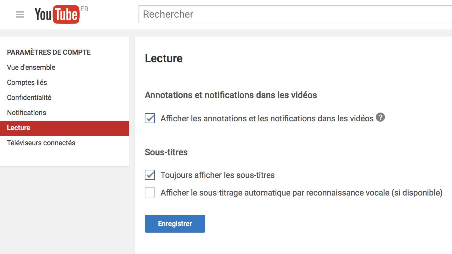Select Confidentialité in account settings
This screenshot has height=254, width=452.
tap(29, 97)
